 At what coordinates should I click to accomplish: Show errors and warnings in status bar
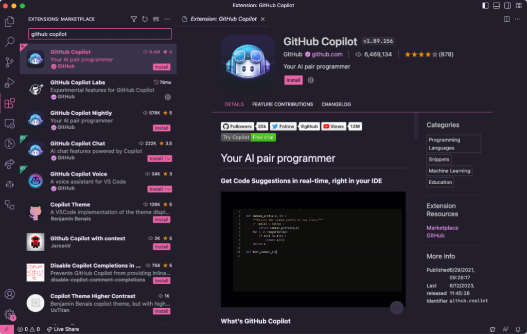click(x=29, y=329)
